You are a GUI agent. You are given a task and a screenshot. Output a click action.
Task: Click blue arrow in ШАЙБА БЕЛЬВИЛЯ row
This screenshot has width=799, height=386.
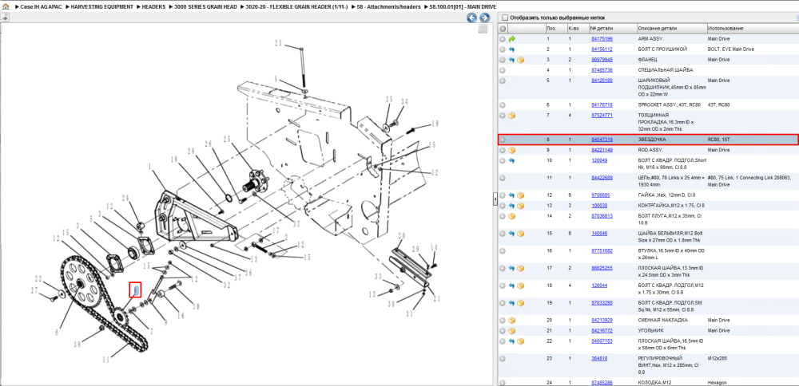coord(512,234)
